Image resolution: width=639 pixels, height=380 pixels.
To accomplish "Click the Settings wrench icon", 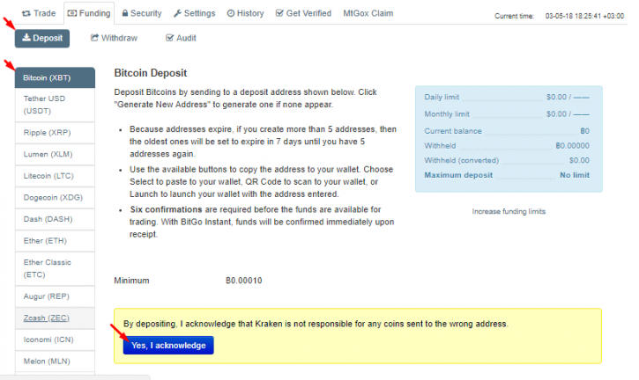I will point(177,13).
